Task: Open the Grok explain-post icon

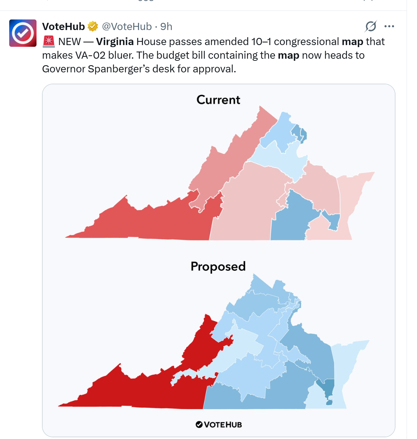Action: click(371, 26)
